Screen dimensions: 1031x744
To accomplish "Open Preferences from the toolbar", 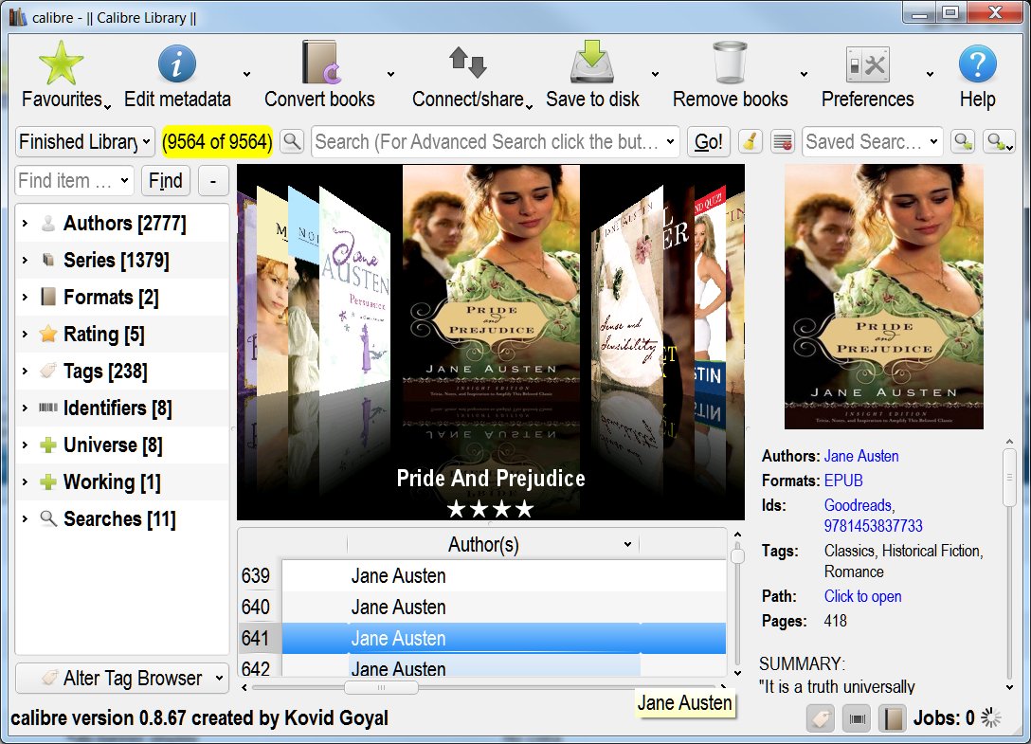I will click(x=867, y=64).
